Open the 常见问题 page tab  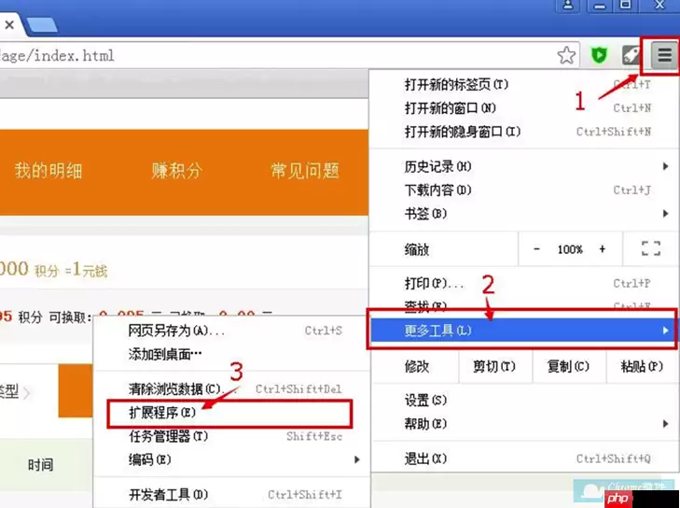[305, 171]
